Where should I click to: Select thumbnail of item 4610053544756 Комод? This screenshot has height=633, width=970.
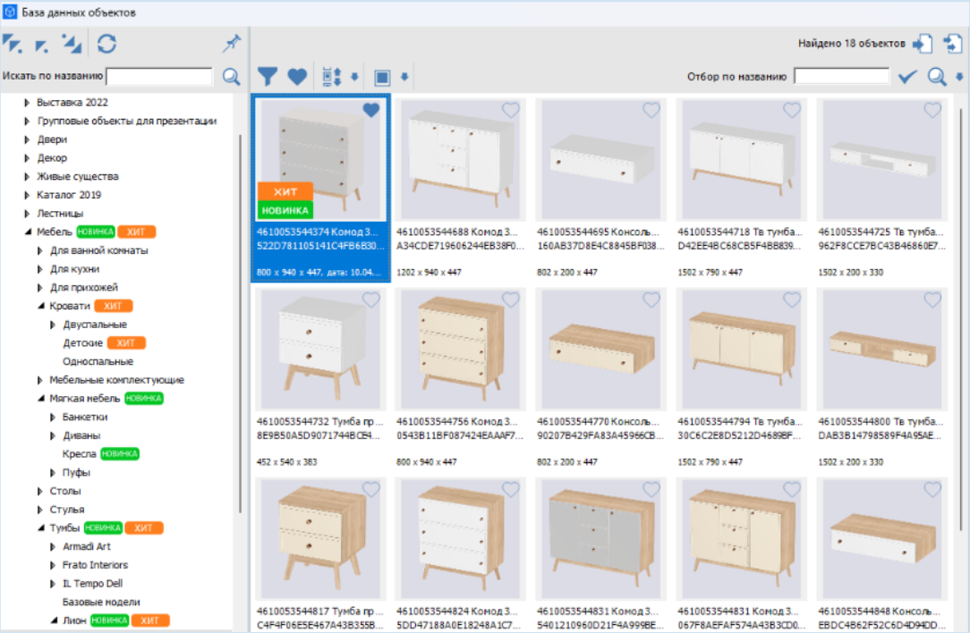tap(461, 350)
